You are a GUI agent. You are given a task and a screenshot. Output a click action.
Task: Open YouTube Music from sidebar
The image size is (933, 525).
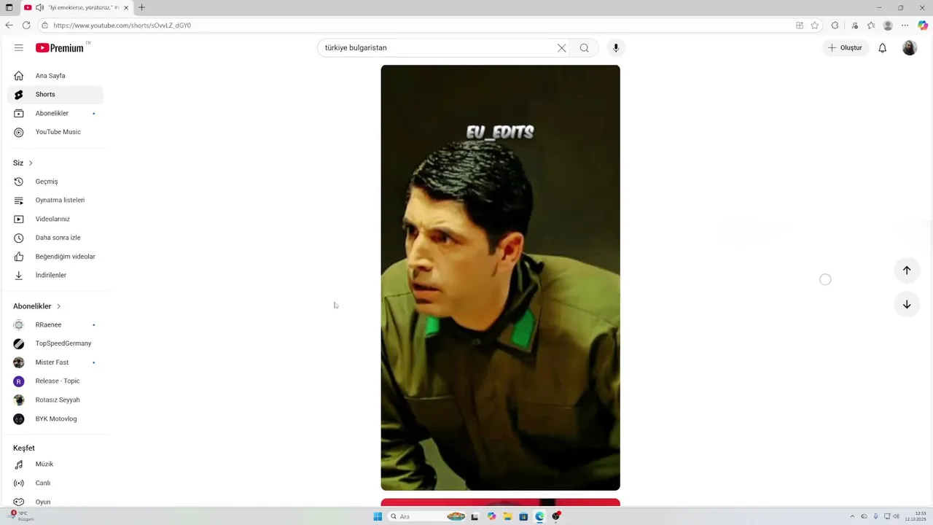(x=55, y=132)
